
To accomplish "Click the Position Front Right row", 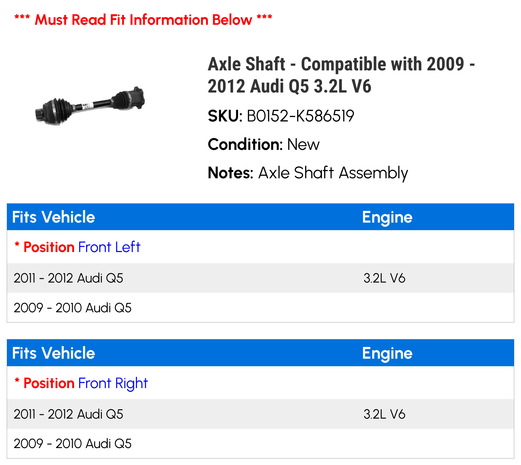I will pos(260,383).
